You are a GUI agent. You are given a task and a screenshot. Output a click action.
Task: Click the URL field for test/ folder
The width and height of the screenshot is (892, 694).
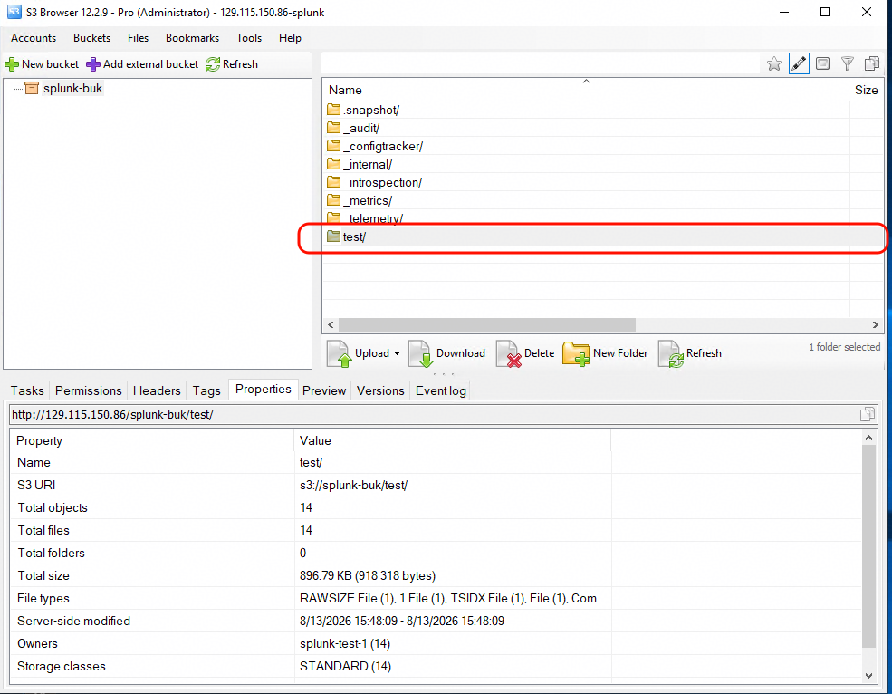click(434, 414)
